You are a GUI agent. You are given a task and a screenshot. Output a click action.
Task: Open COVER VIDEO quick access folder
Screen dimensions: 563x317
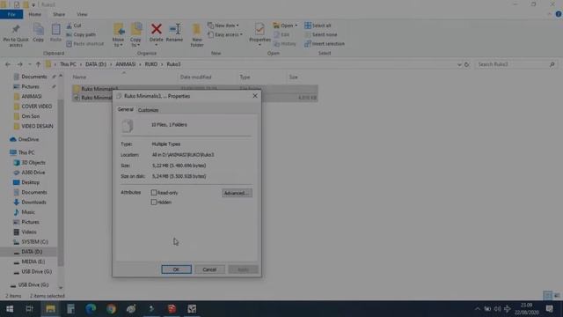pyautogui.click(x=33, y=107)
